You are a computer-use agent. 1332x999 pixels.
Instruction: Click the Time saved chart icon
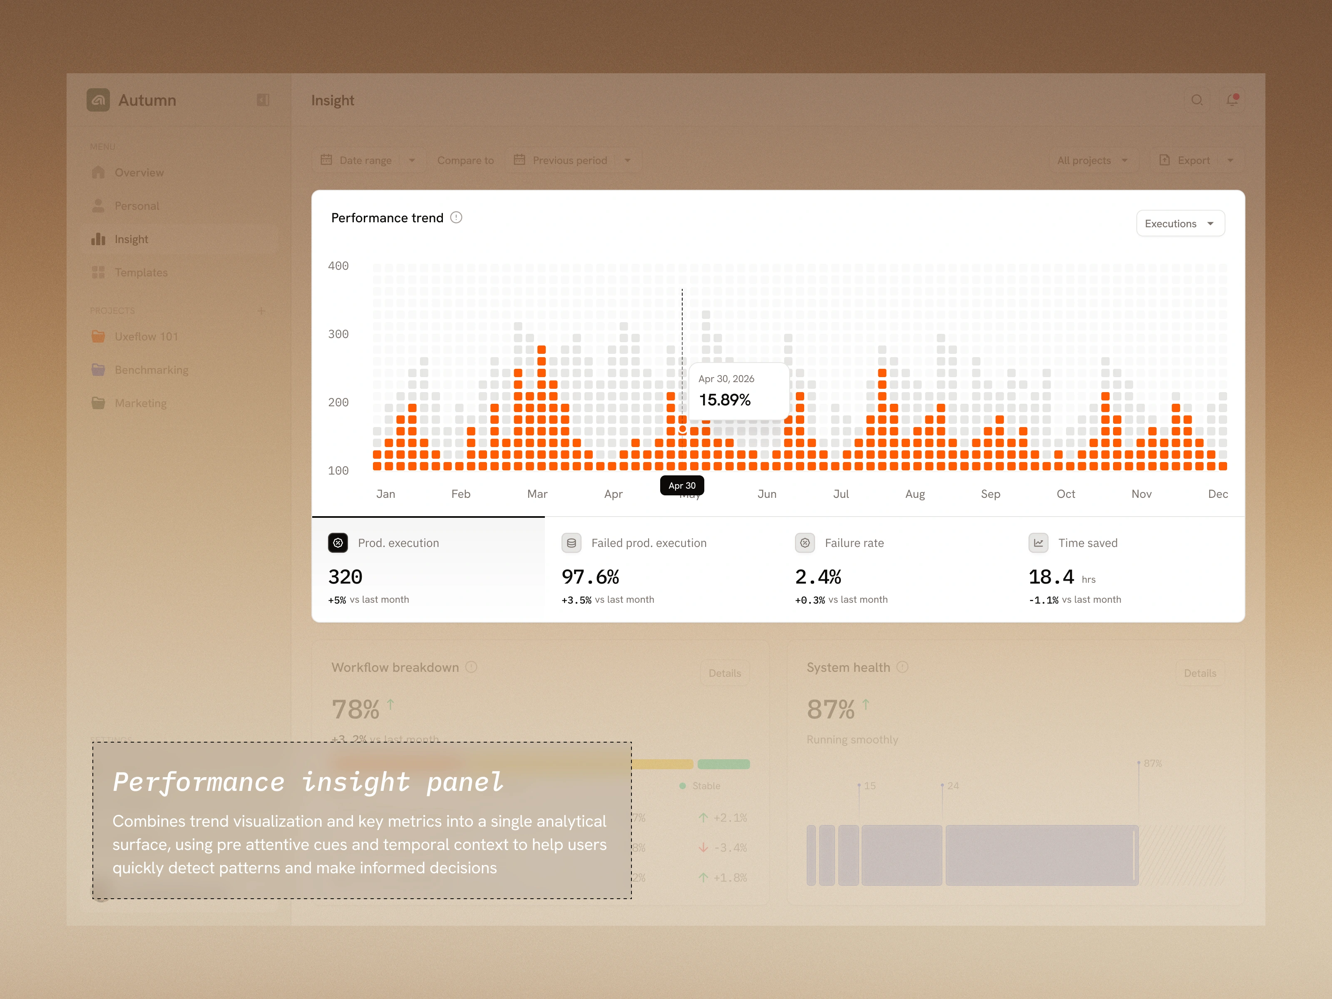click(1039, 542)
